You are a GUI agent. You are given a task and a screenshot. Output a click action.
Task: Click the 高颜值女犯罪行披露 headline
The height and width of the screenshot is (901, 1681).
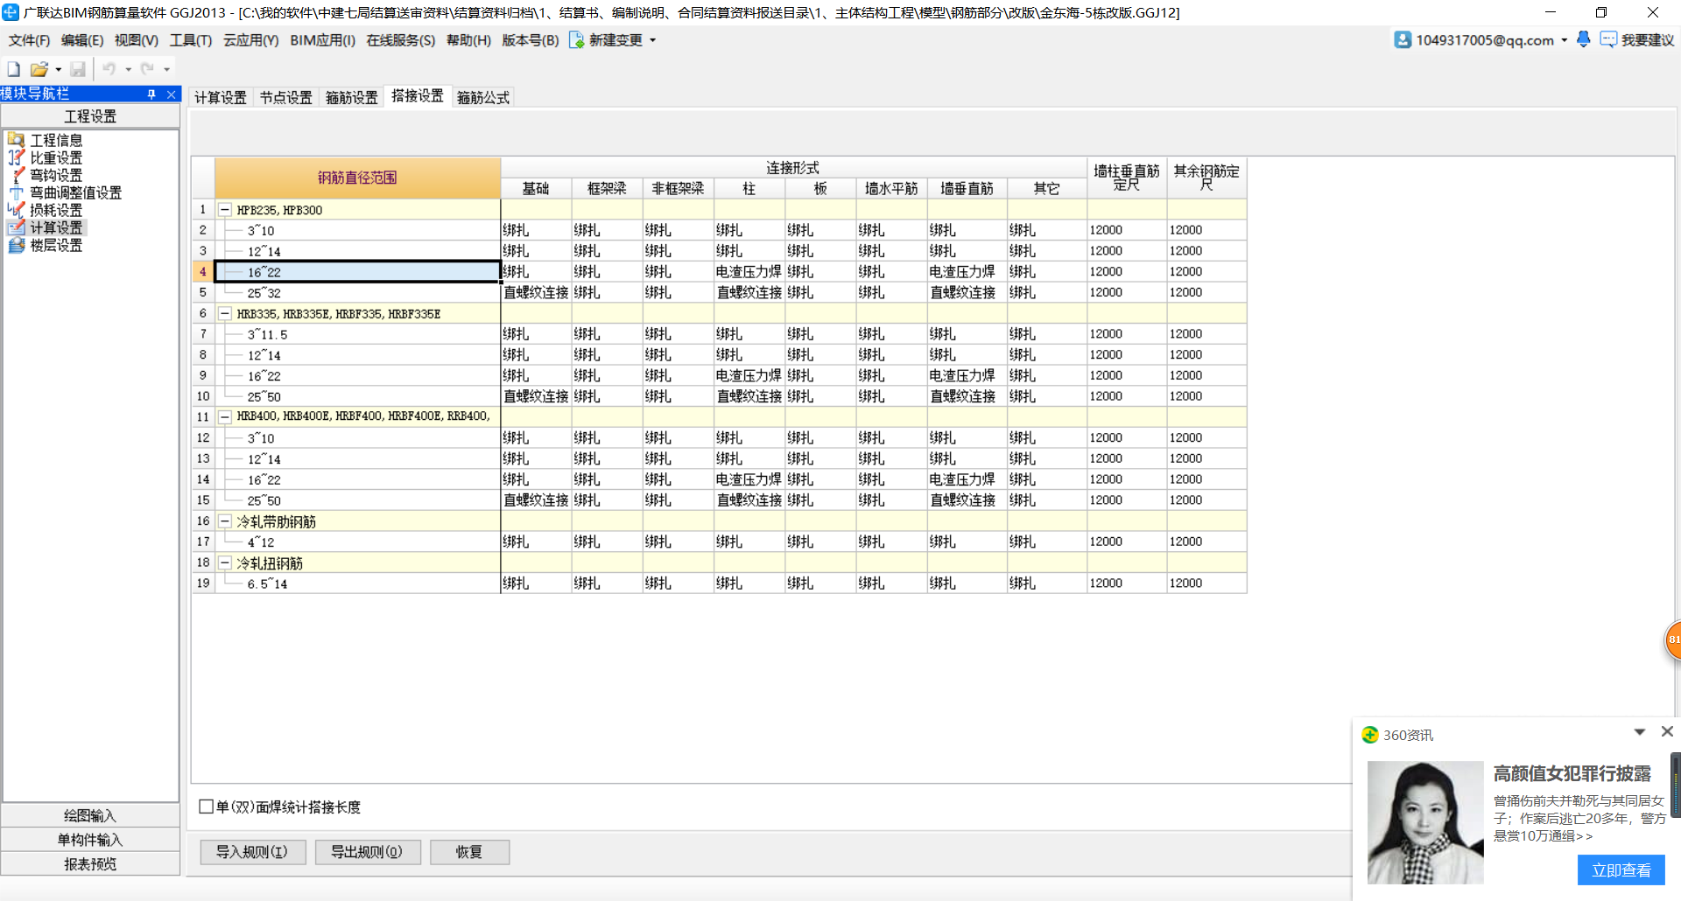[x=1572, y=774]
